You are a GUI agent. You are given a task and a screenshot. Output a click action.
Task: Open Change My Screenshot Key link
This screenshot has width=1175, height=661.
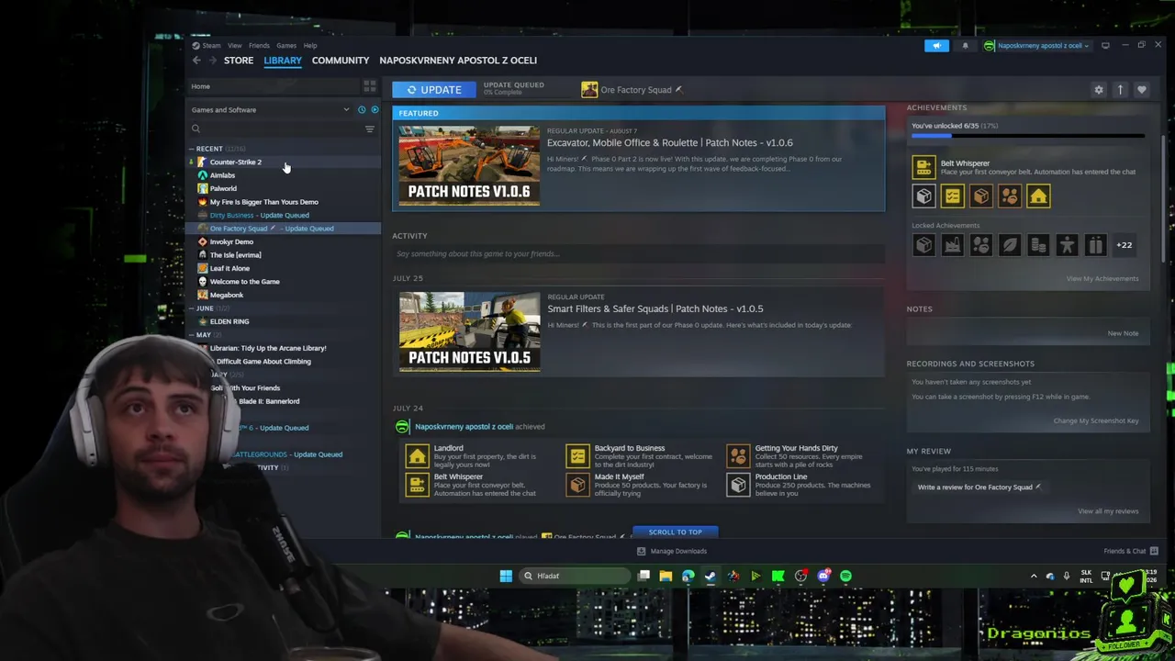pyautogui.click(x=1096, y=420)
